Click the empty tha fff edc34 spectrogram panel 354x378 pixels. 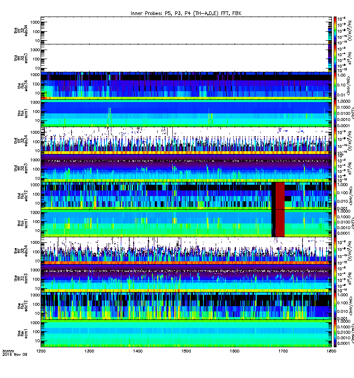tap(186, 30)
